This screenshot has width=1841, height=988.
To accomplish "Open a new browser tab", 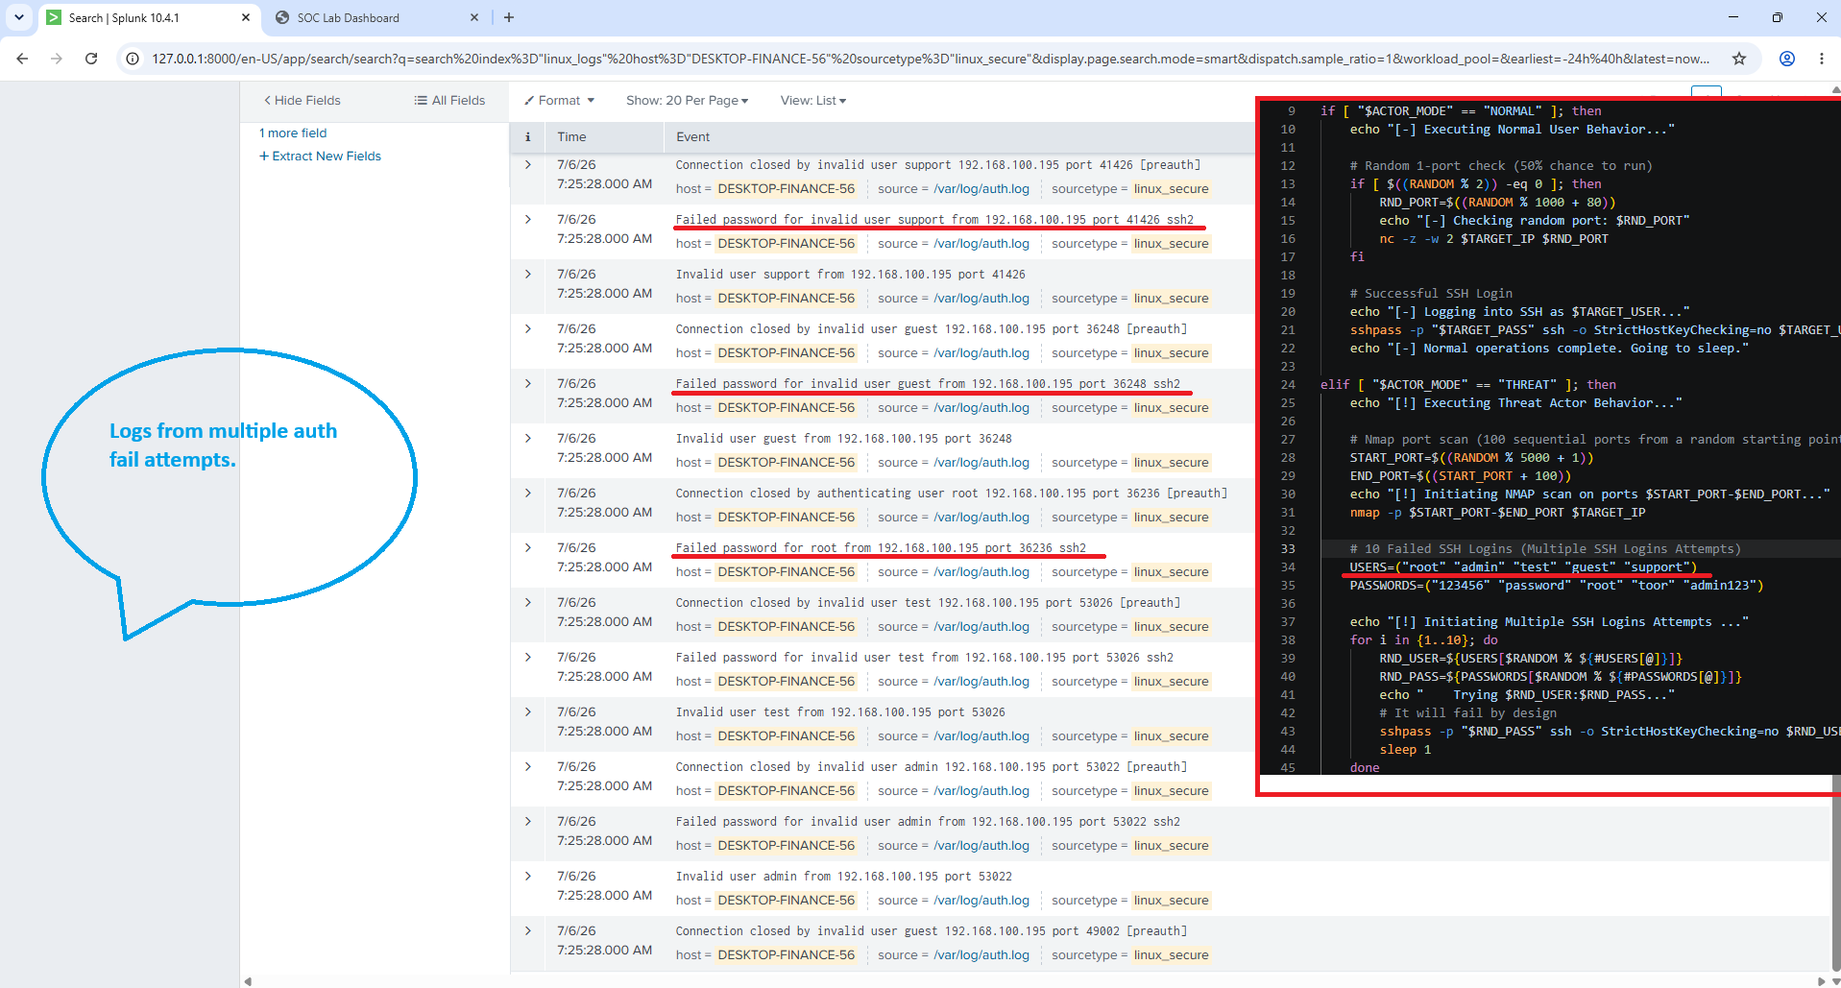I will pyautogui.click(x=509, y=17).
